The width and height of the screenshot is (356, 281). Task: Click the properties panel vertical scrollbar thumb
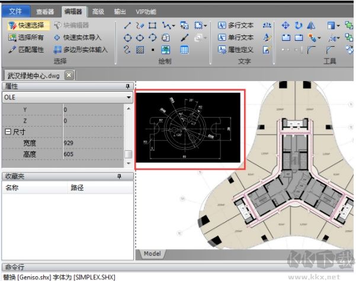pos(128,154)
